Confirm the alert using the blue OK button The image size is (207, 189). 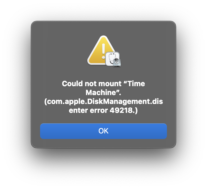click(103, 131)
